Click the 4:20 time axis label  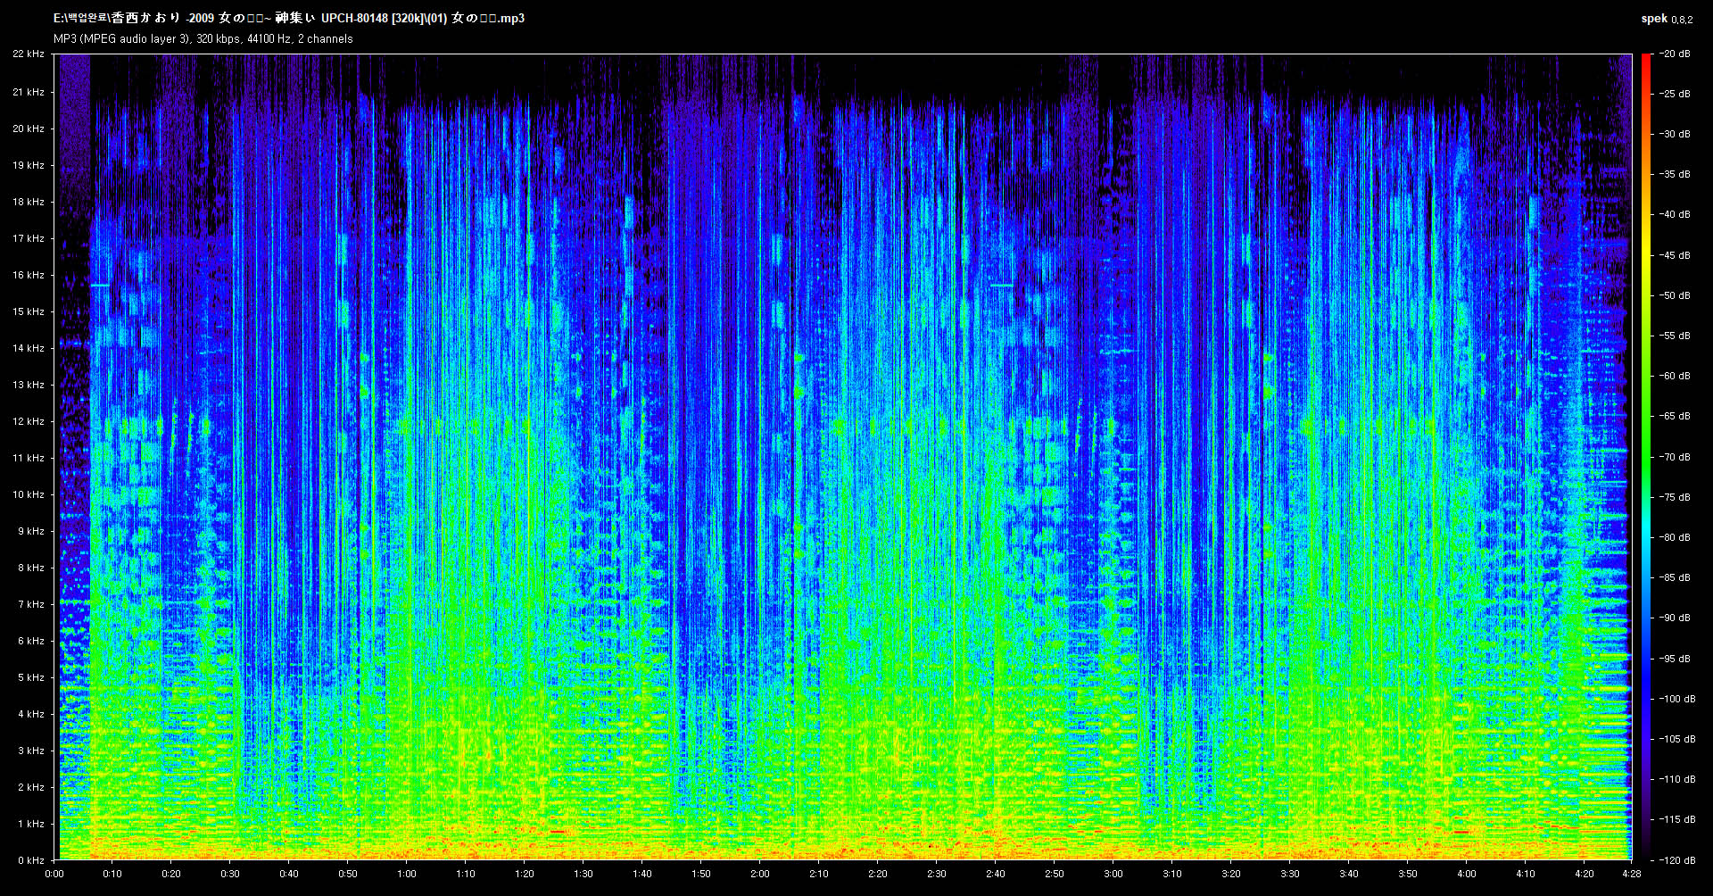(1585, 874)
